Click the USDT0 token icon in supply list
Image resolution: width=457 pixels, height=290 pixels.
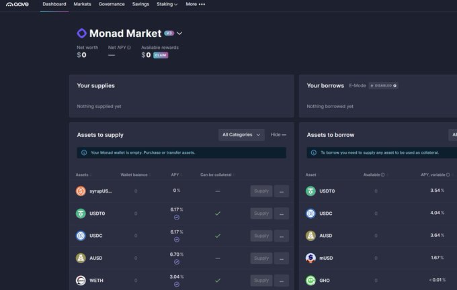pos(81,213)
